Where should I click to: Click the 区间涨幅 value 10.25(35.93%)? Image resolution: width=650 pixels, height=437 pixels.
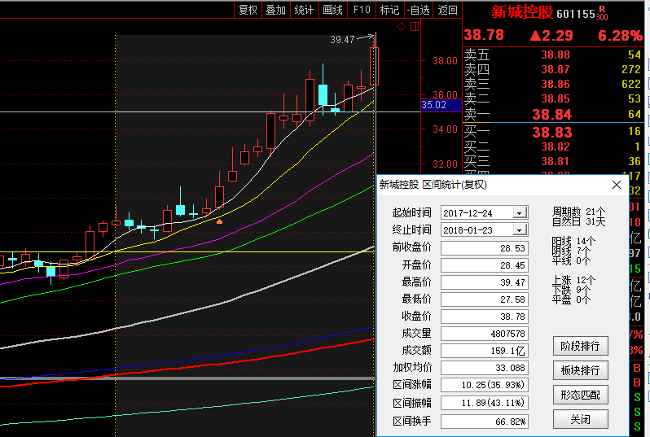point(485,385)
